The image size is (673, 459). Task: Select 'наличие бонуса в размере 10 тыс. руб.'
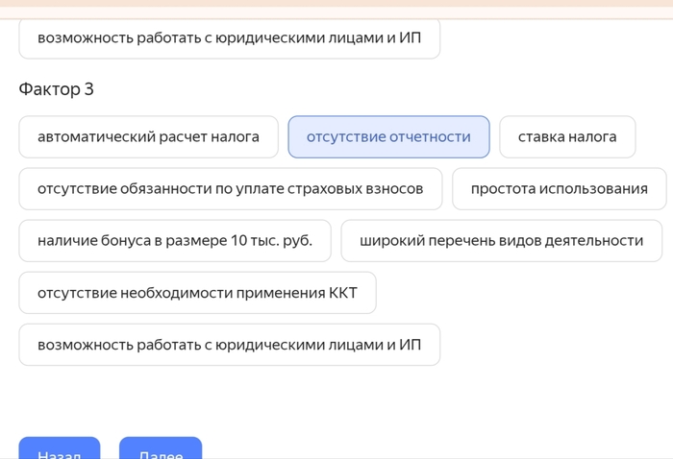pos(175,241)
